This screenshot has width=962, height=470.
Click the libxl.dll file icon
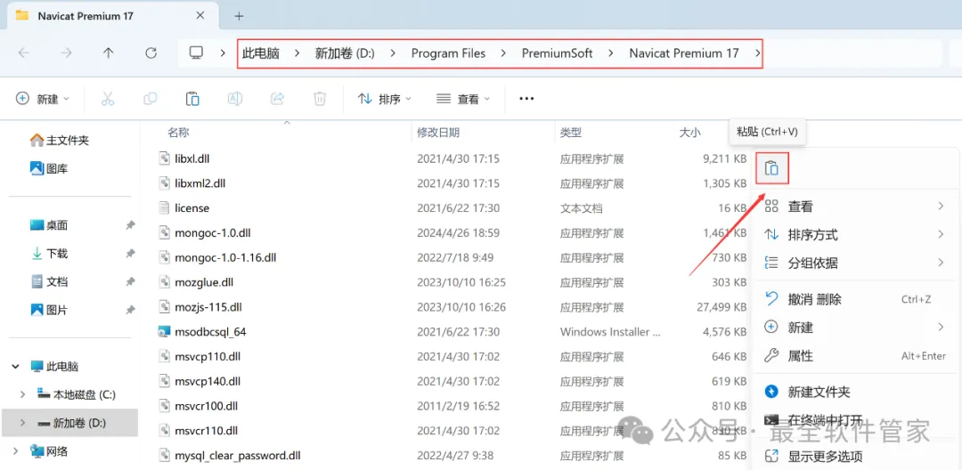[164, 158]
